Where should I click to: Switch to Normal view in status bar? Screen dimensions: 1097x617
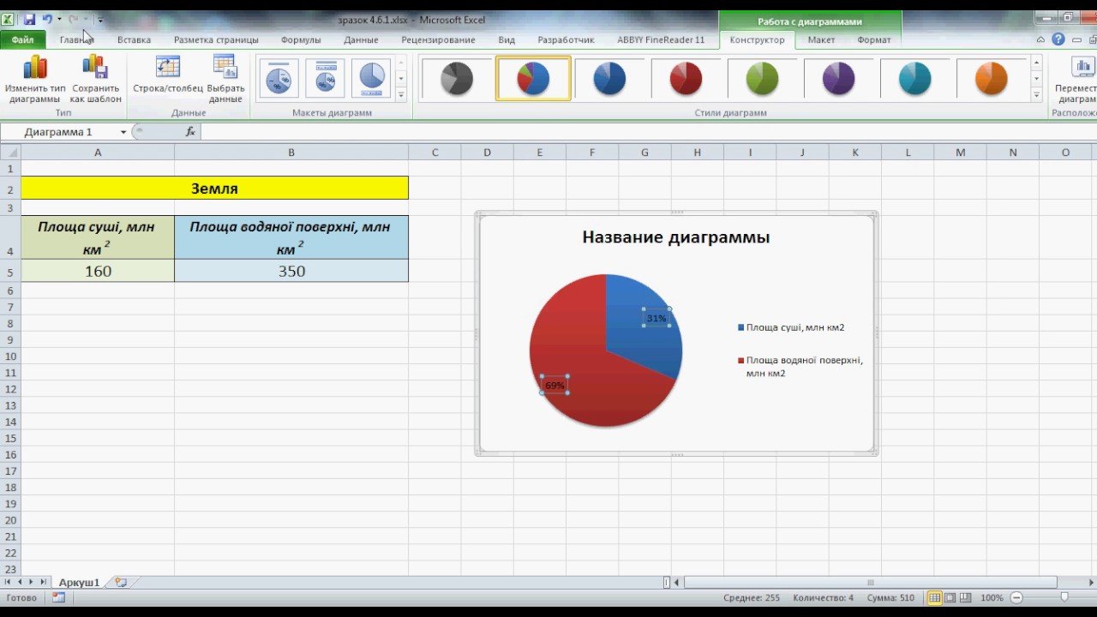934,597
